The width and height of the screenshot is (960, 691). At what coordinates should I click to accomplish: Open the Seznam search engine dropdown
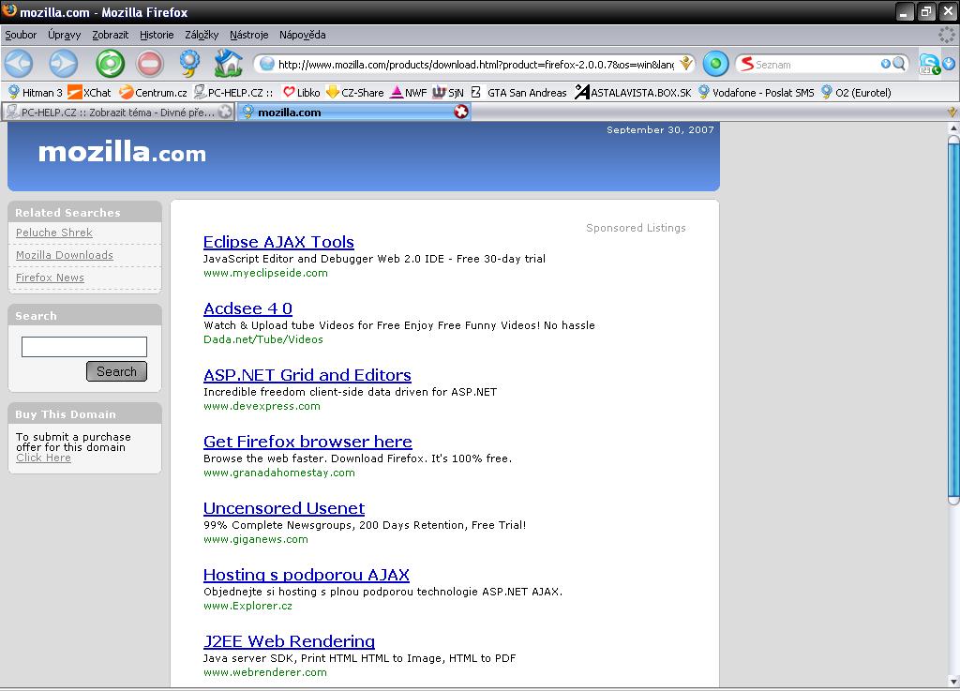pyautogui.click(x=747, y=64)
